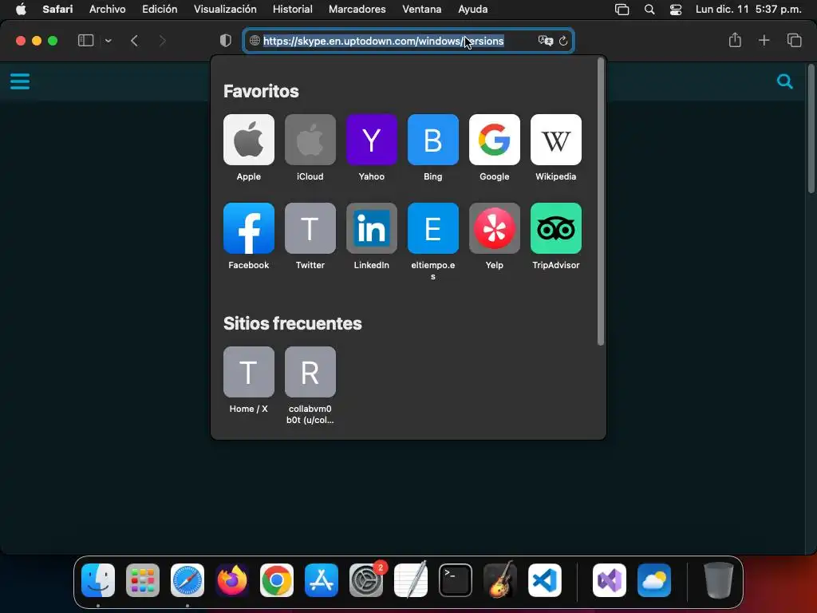817x613 pixels.
Task: Open the Marcadores menu
Action: tap(357, 10)
